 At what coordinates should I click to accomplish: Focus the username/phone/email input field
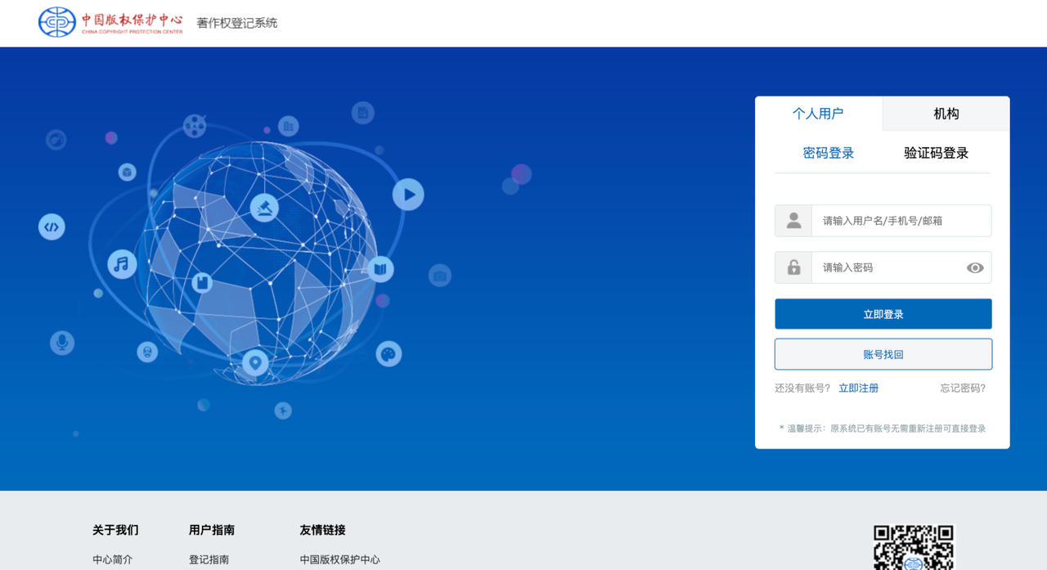(x=901, y=221)
